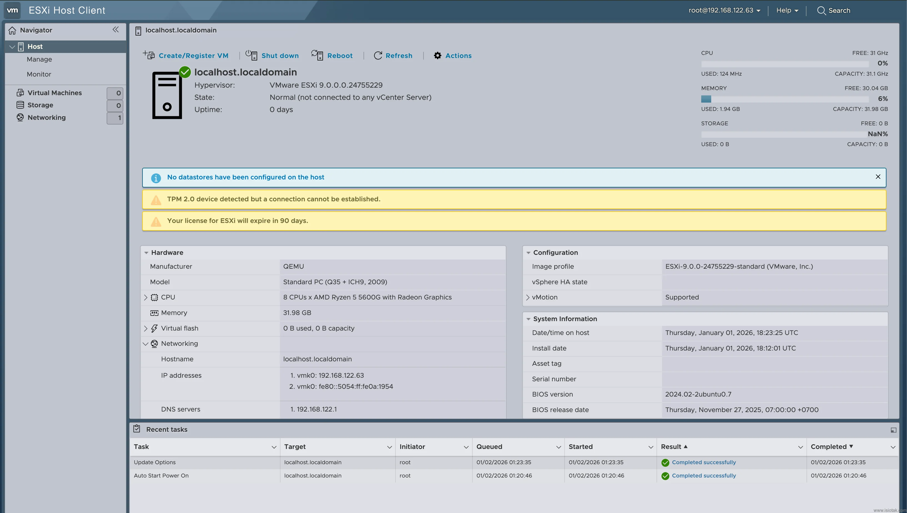
Task: Click the Host server icon in the Navigator
Action: 21,47
